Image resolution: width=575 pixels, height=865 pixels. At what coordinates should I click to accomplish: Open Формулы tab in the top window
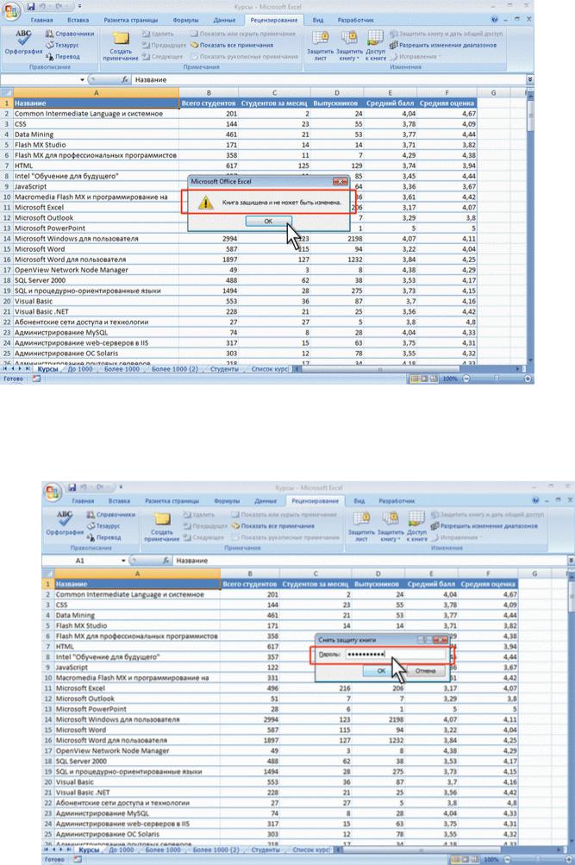coord(185,20)
